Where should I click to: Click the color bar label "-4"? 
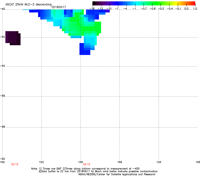[x=125, y=9]
